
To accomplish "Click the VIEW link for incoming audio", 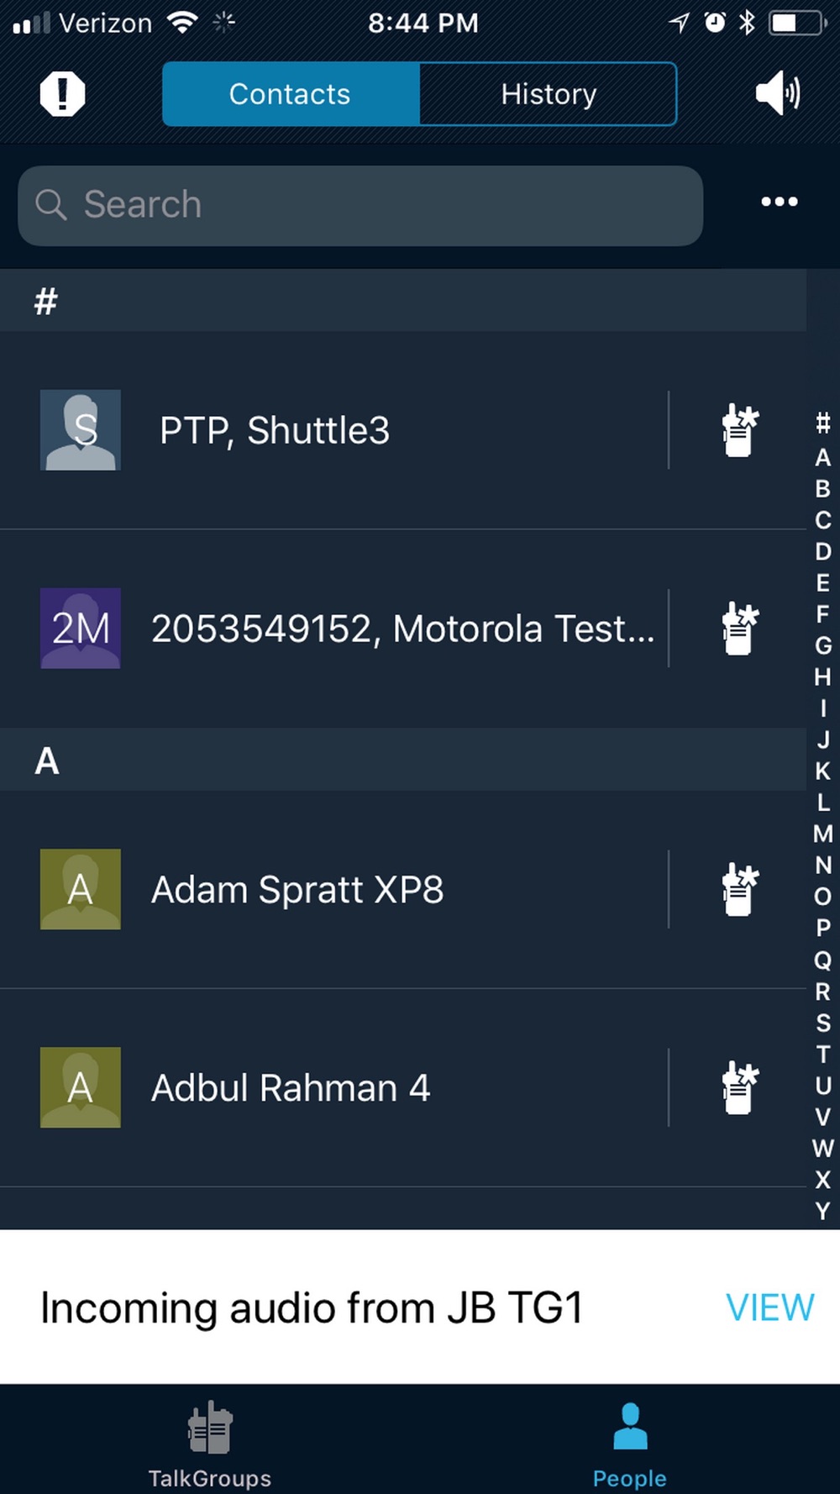I will [x=770, y=1307].
